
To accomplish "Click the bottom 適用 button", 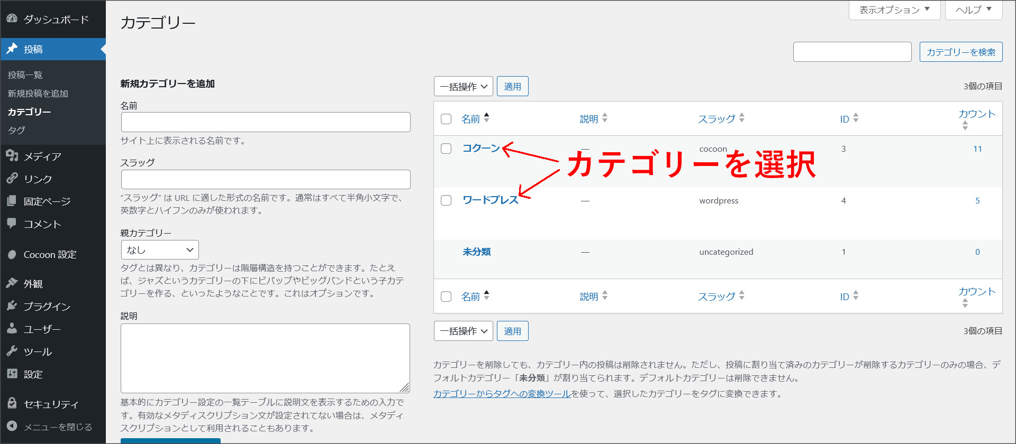I will coord(512,331).
